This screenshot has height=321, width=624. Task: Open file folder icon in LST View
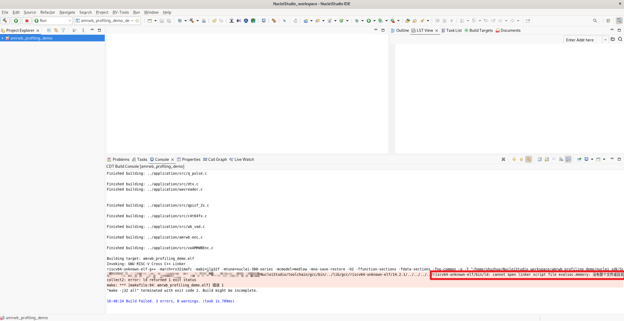coord(613,39)
